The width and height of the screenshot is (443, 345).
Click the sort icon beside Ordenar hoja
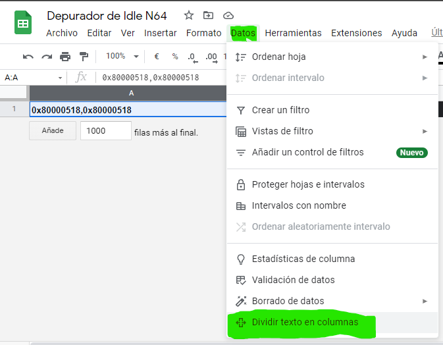241,57
